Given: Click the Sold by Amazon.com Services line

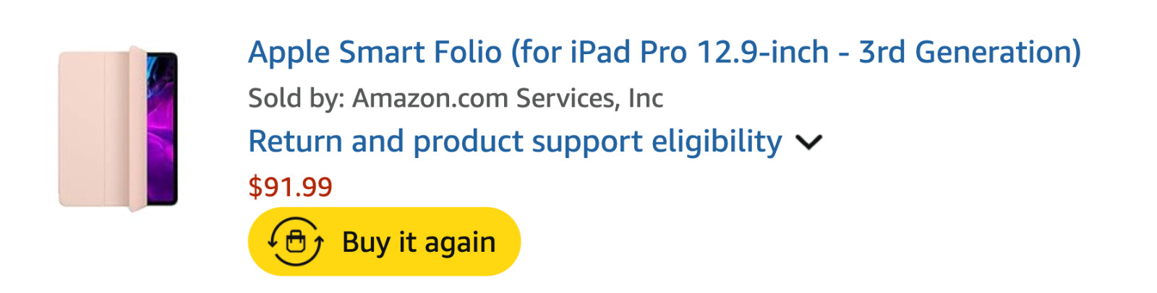Looking at the screenshot, I should pyautogui.click(x=455, y=98).
